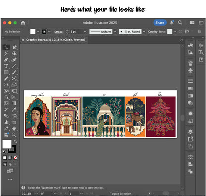This screenshot has width=206, height=196.
Task: Swap fill and stroke arrows
Action: [x=15, y=142]
